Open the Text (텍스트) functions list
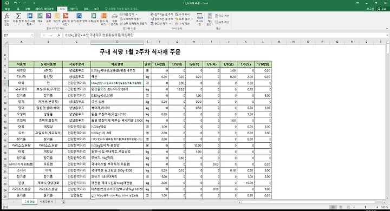Image resolution: width=390 pixels, height=211 pixels. (57, 19)
